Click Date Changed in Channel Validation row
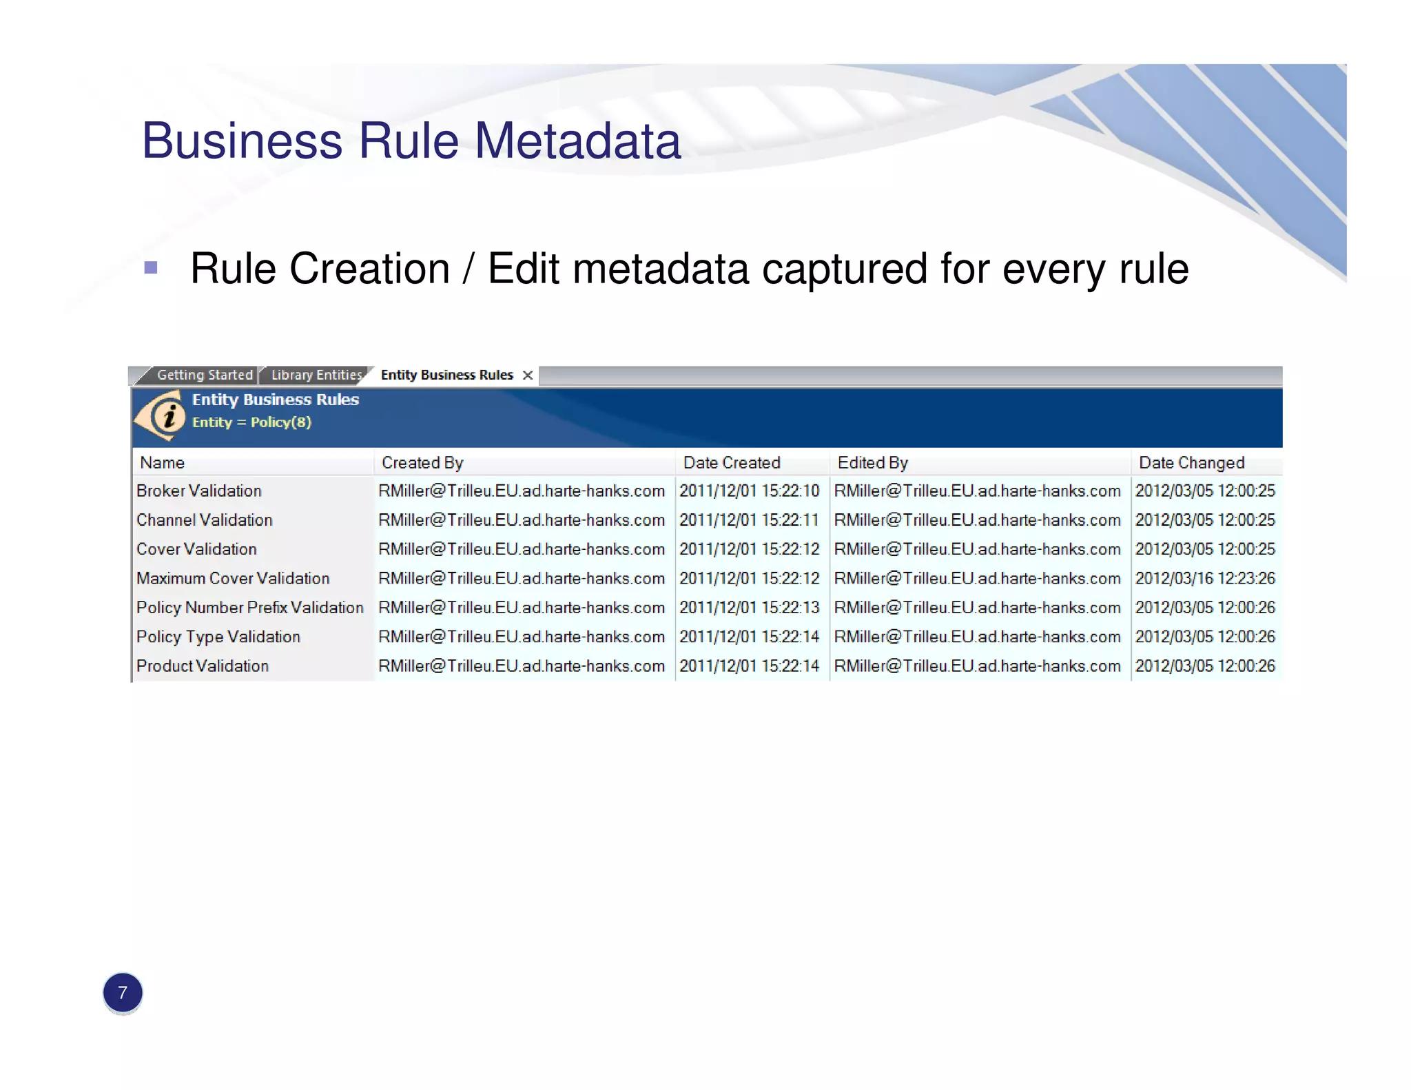Viewport: 1411px width, 1090px height. tap(1206, 520)
